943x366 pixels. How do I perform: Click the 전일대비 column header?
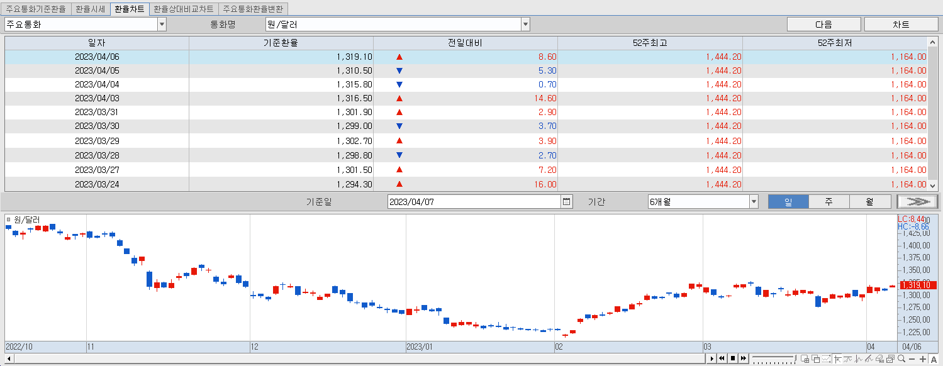pos(466,43)
